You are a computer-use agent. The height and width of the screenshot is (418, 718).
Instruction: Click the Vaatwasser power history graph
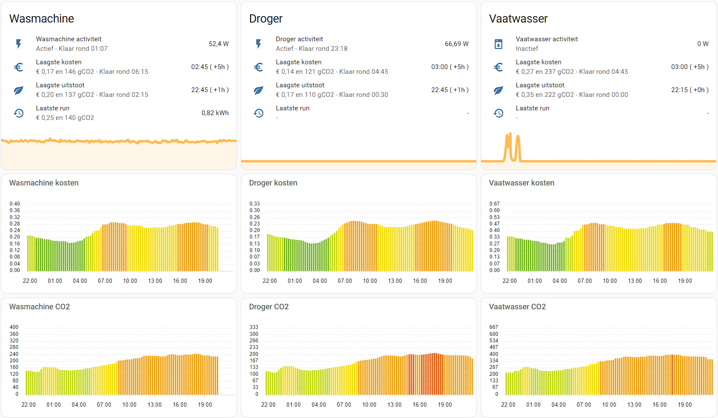pyautogui.click(x=598, y=150)
